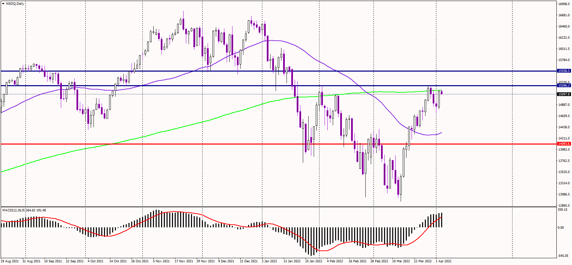The width and height of the screenshot is (572, 265).
Task: Click the 21 Dec 2021 date label
Action: click(x=249, y=261)
